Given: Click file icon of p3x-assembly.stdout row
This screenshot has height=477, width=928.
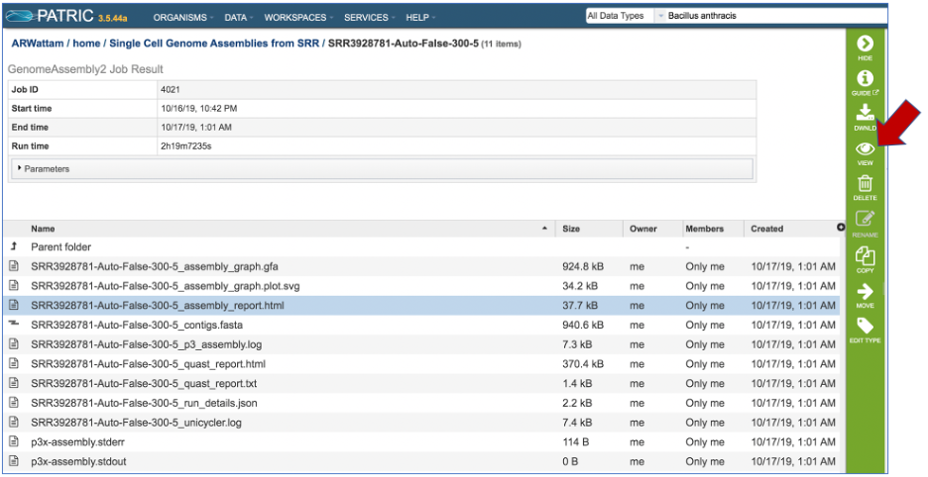Looking at the screenshot, I should [14, 461].
